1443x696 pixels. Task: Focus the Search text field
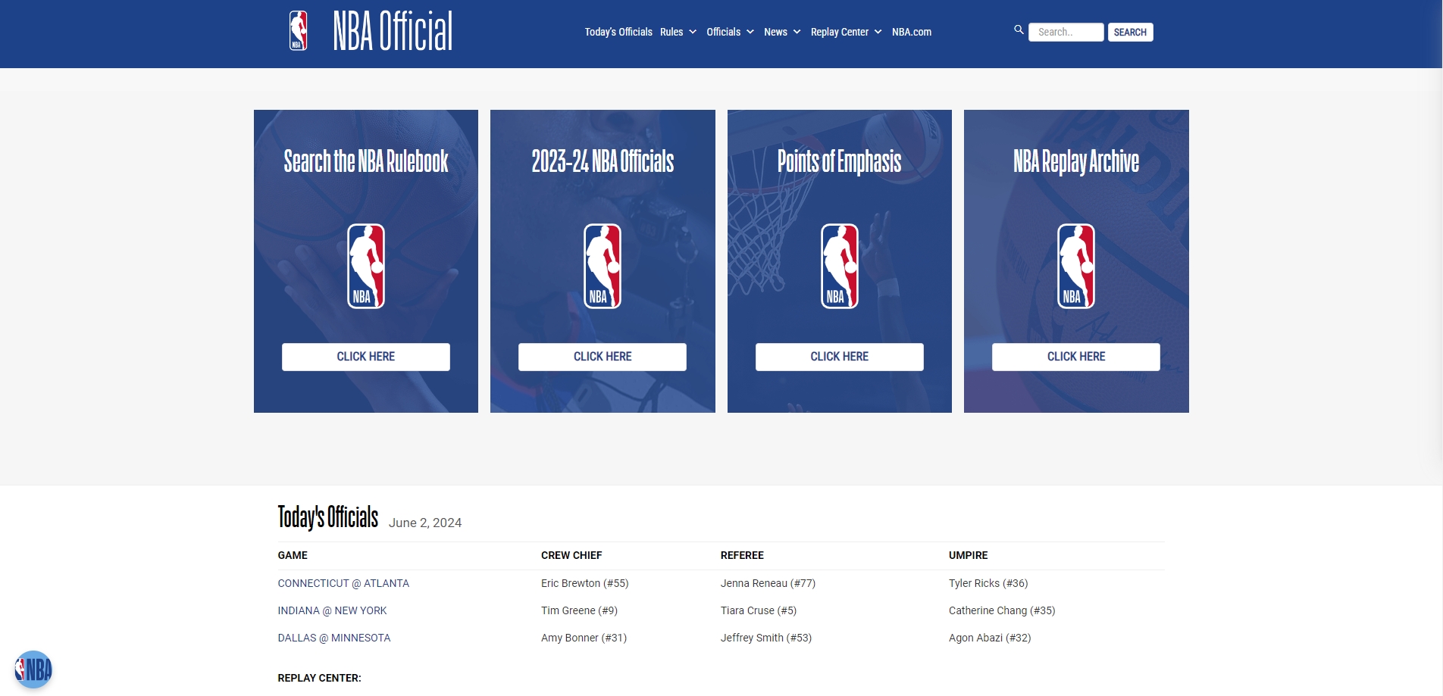(1066, 32)
